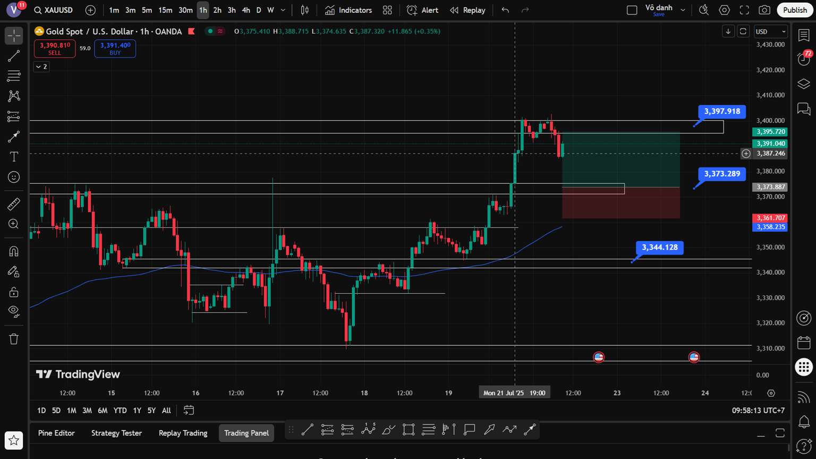The image size is (816, 459).
Task: Take a chart snapshot with camera icon
Action: [x=764, y=10]
